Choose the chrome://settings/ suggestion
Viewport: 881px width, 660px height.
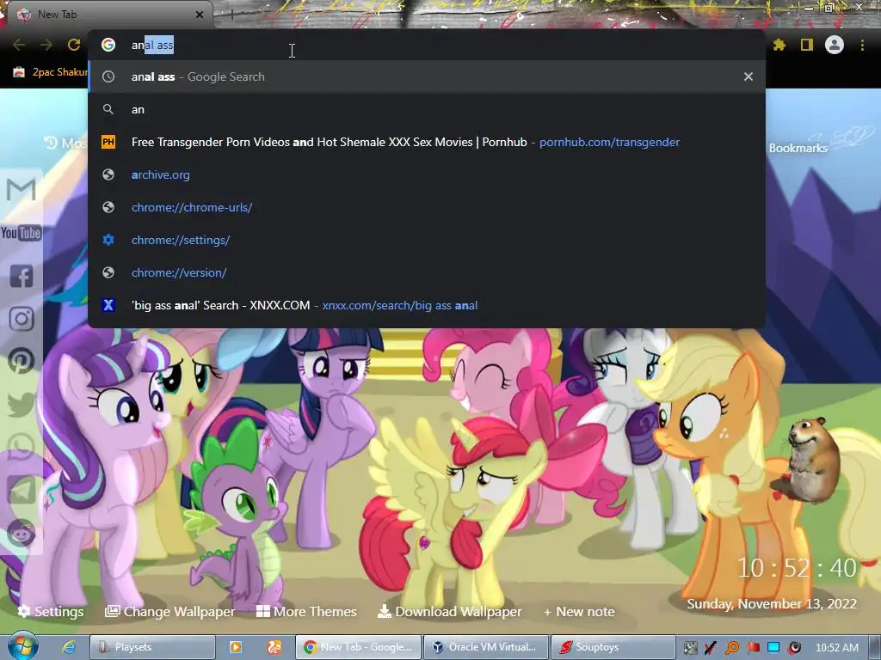[x=427, y=241]
